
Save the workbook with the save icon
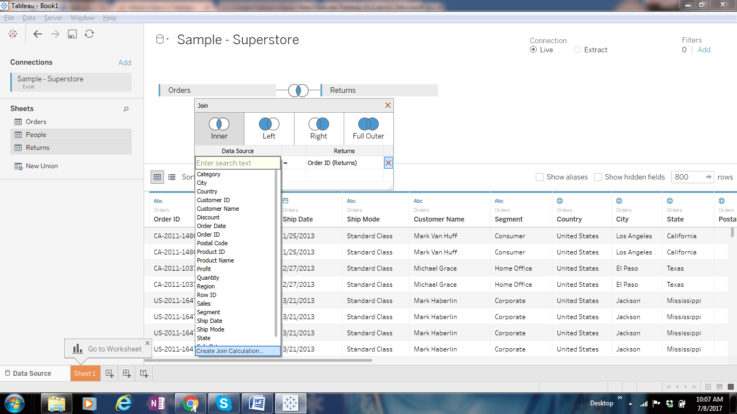(72, 34)
